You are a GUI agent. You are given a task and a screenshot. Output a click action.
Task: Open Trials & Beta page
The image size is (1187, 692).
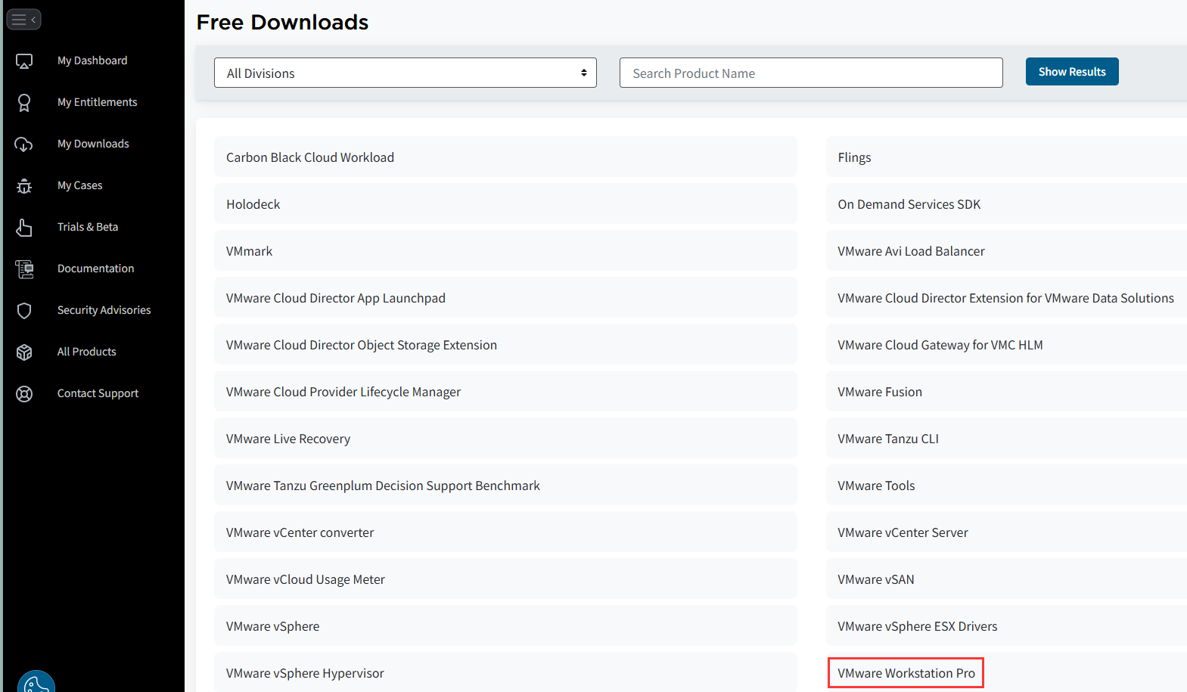coord(88,227)
